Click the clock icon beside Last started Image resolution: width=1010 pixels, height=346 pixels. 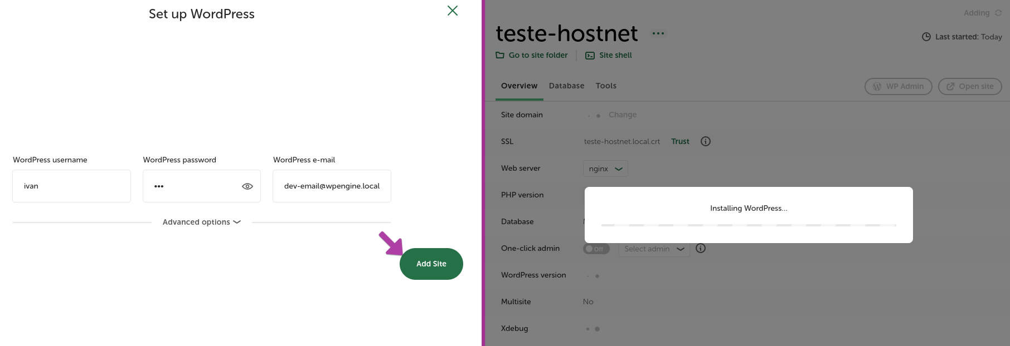click(x=926, y=37)
